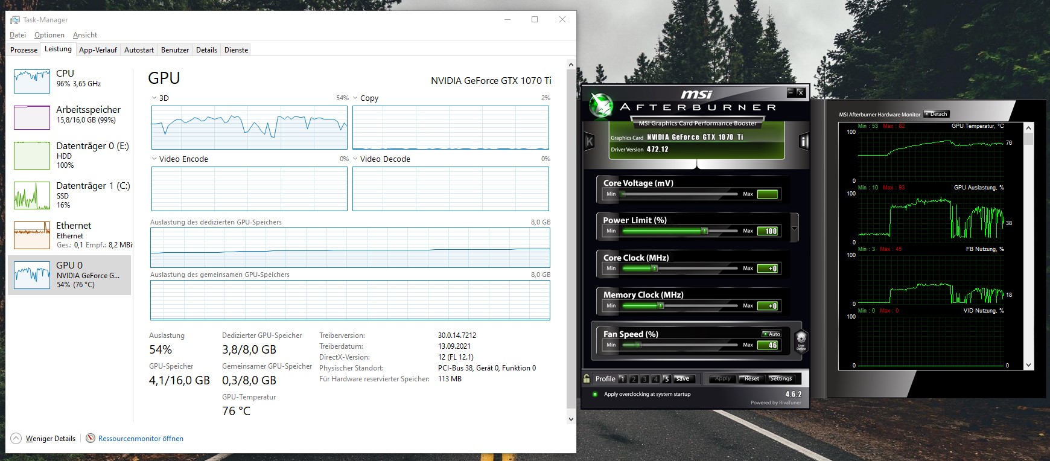
Task: Switch to the Details tab
Action: [206, 50]
